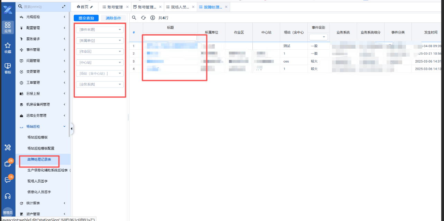This screenshot has width=444, height=221.
Task: Click the 标题 column filter input box
Action: pyautogui.click(x=170, y=38)
